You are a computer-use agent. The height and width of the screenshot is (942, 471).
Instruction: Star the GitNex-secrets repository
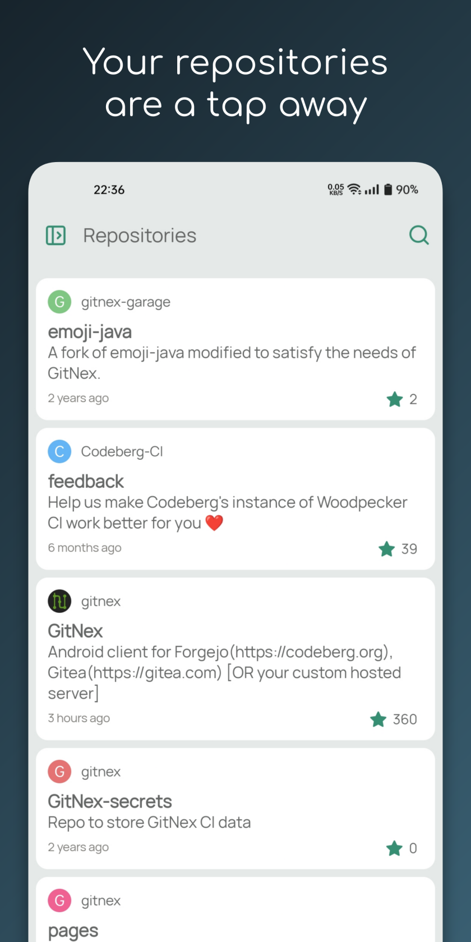(395, 848)
